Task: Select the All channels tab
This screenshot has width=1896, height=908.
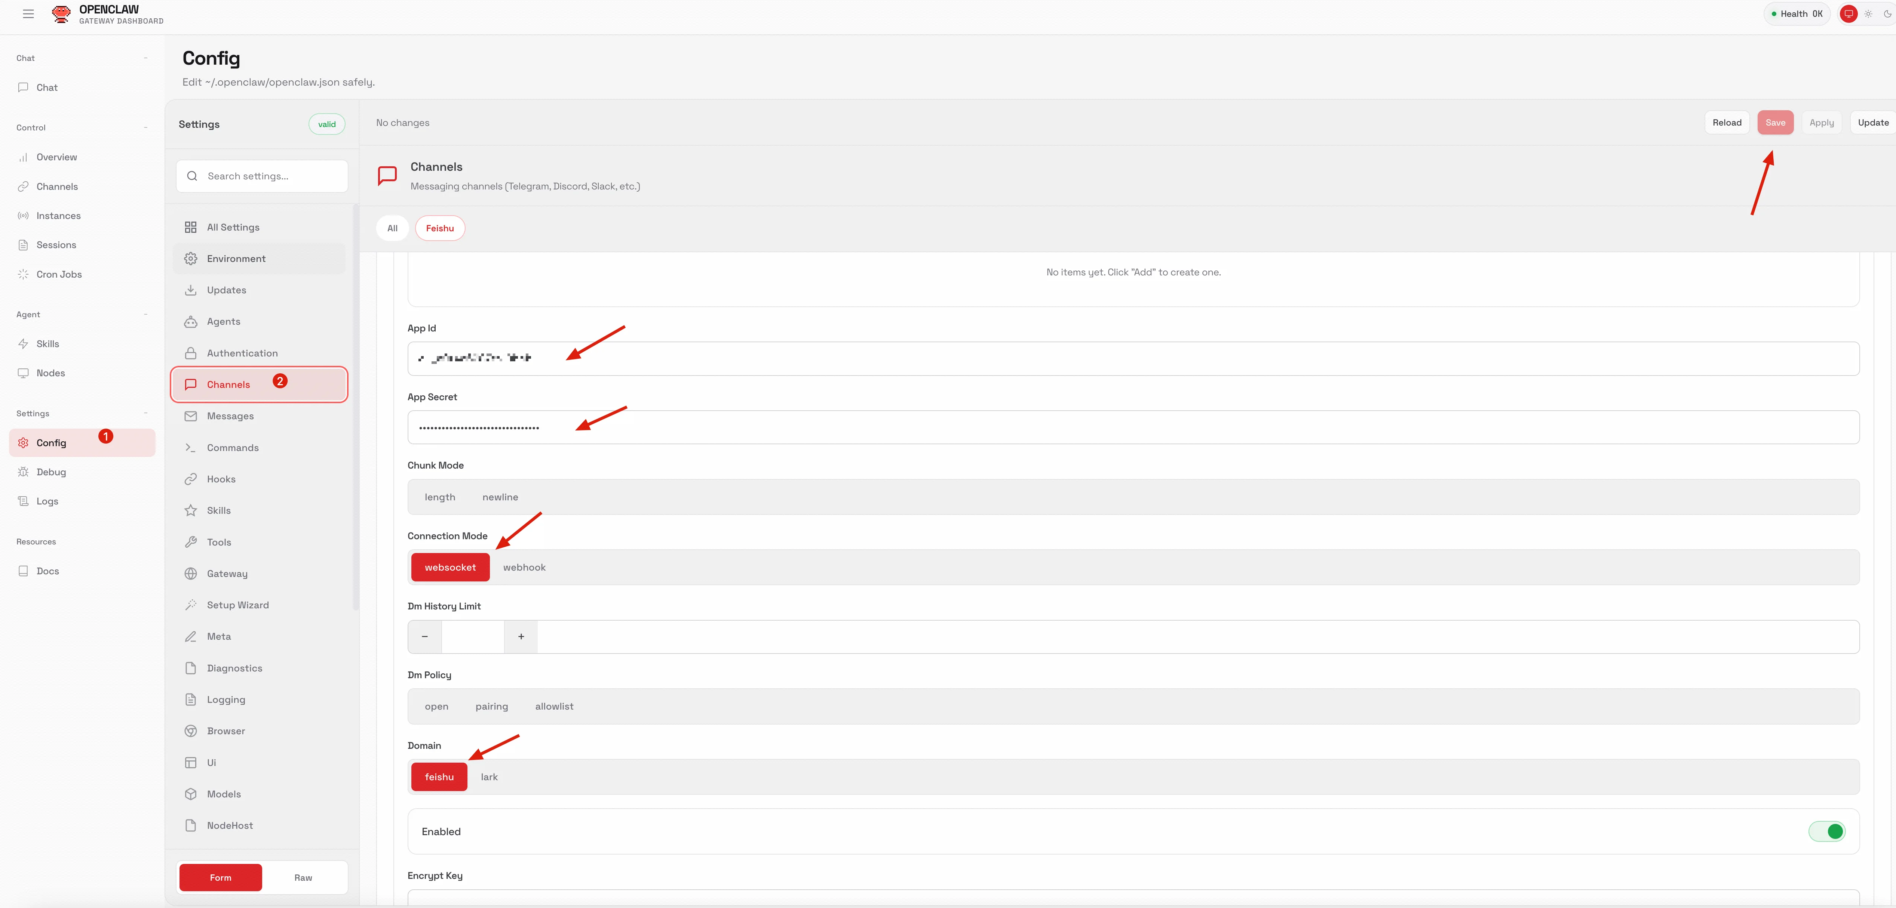Action: click(392, 228)
